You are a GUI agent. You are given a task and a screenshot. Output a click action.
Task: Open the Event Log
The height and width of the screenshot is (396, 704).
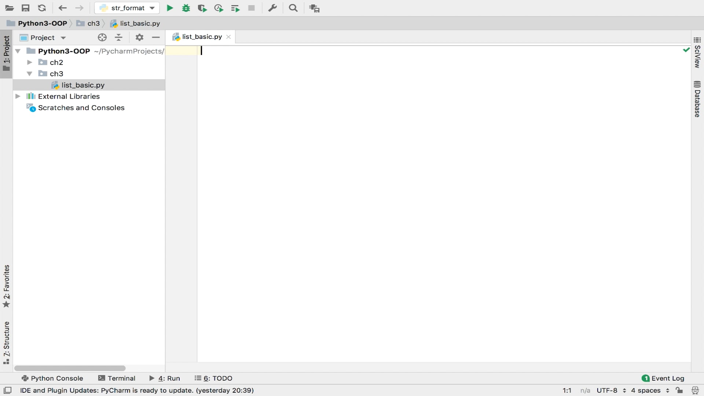point(663,378)
